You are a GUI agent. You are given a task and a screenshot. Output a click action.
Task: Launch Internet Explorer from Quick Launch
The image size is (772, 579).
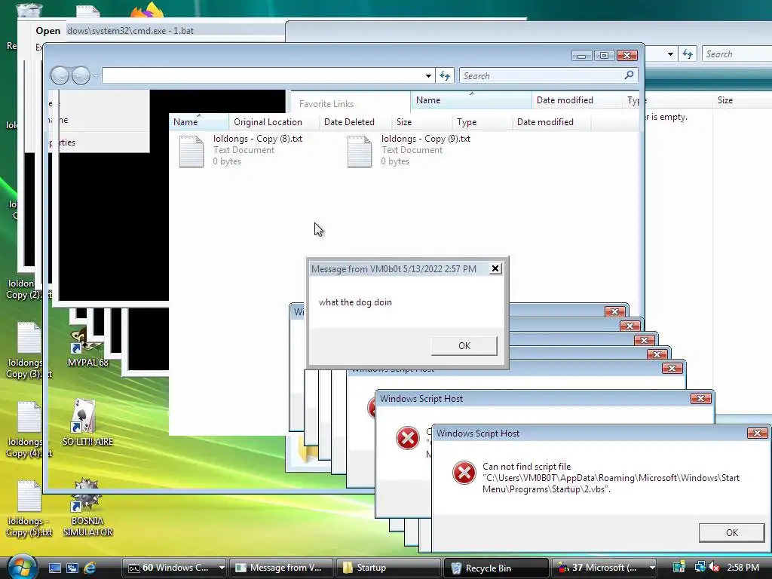(90, 568)
